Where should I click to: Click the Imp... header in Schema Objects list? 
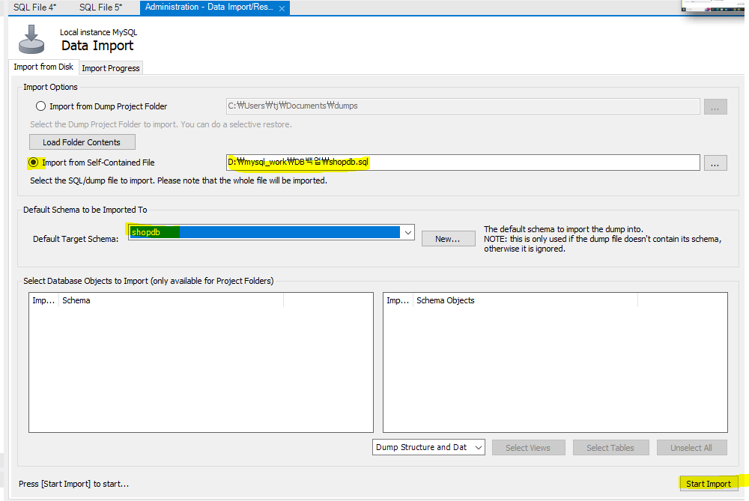point(398,300)
